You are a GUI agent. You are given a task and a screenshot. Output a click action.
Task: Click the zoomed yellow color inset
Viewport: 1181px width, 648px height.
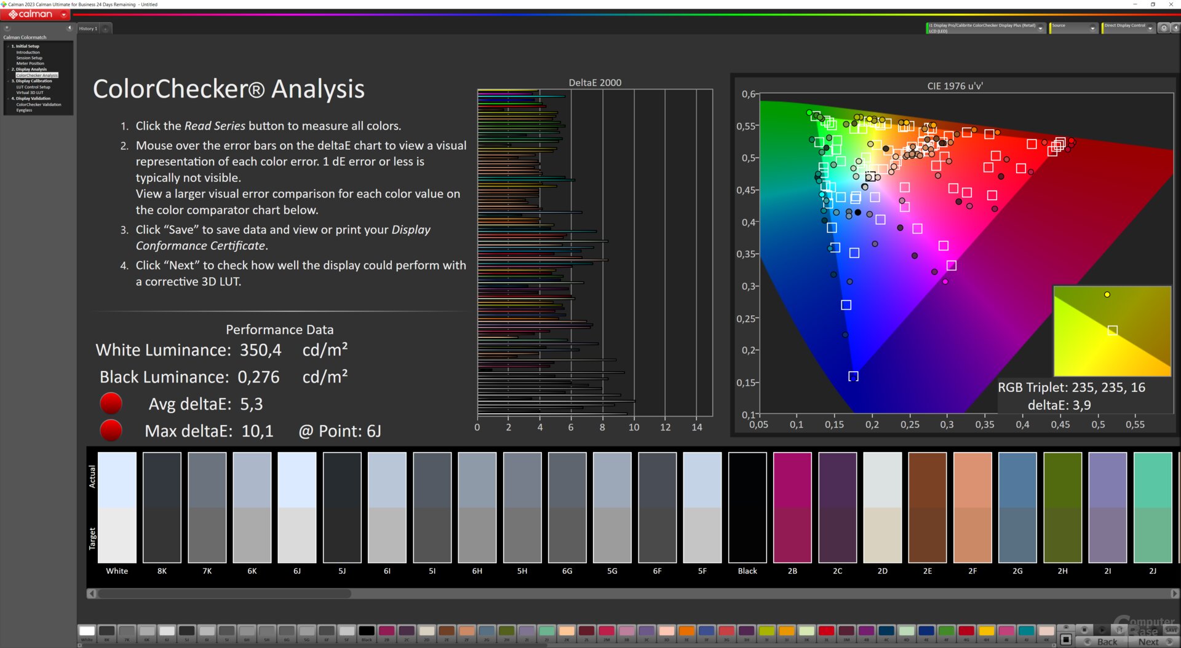pos(1112,331)
